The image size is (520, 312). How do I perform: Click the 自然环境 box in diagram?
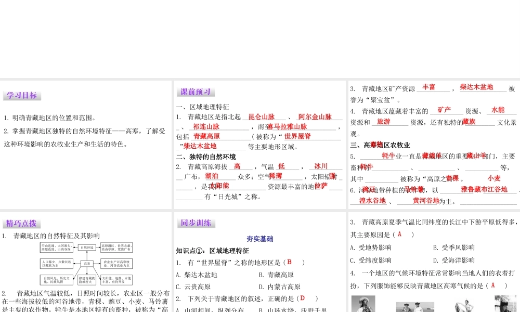click(x=87, y=248)
